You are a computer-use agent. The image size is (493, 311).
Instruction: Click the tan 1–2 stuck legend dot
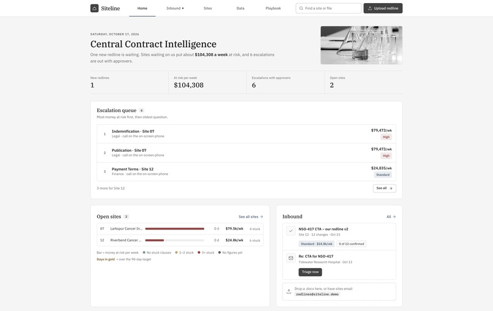[x=176, y=252]
